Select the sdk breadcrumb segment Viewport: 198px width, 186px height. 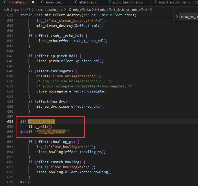click(x=7, y=10)
